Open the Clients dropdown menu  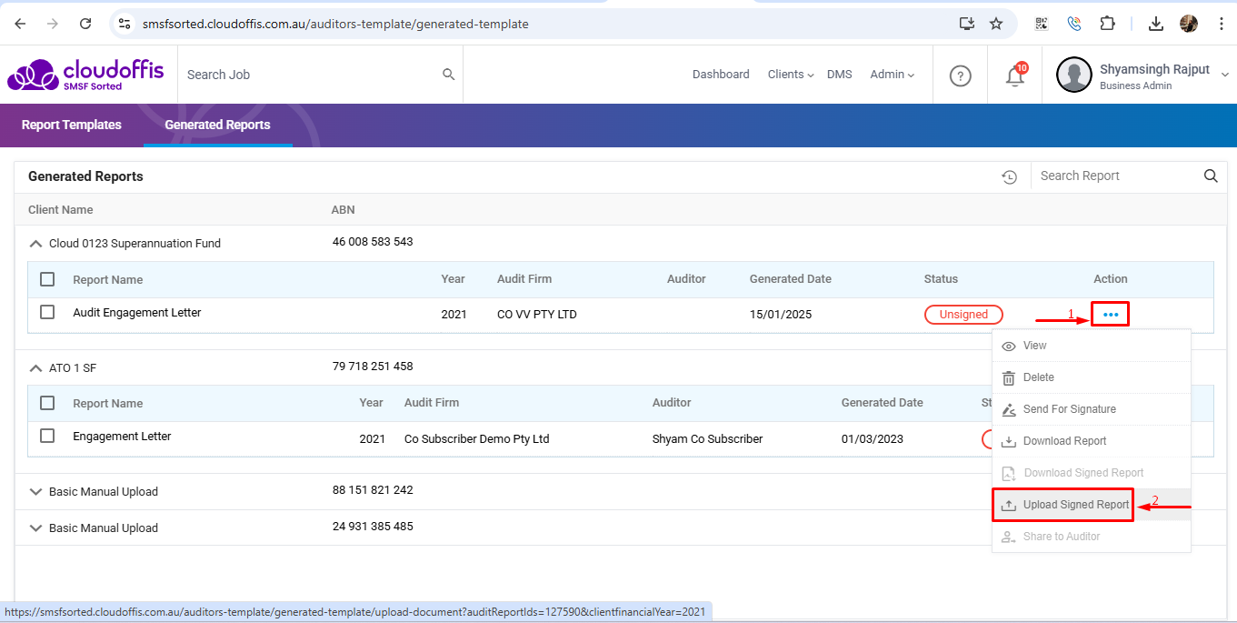(791, 75)
